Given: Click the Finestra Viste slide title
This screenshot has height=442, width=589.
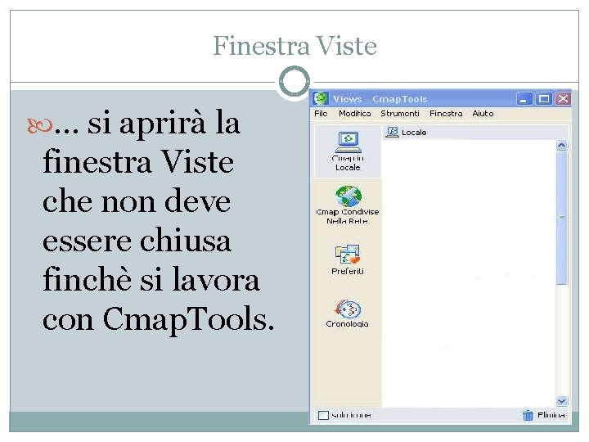Looking at the screenshot, I should [294, 46].
